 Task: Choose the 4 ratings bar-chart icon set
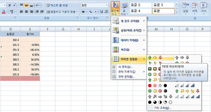click(x=185, y=86)
